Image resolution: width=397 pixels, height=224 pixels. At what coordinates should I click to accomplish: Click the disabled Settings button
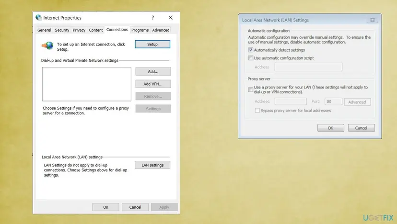click(153, 109)
